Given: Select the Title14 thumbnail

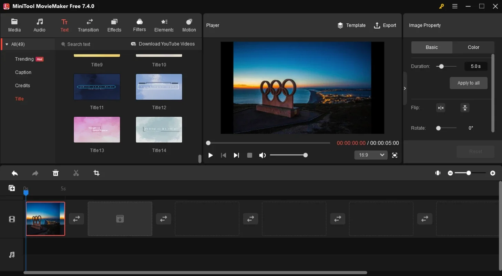Looking at the screenshot, I should point(159,130).
